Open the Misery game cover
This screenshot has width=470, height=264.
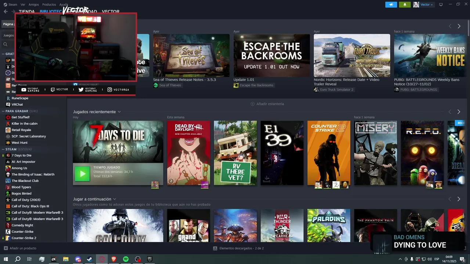click(x=376, y=153)
